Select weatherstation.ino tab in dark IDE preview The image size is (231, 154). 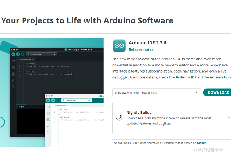point(26,59)
